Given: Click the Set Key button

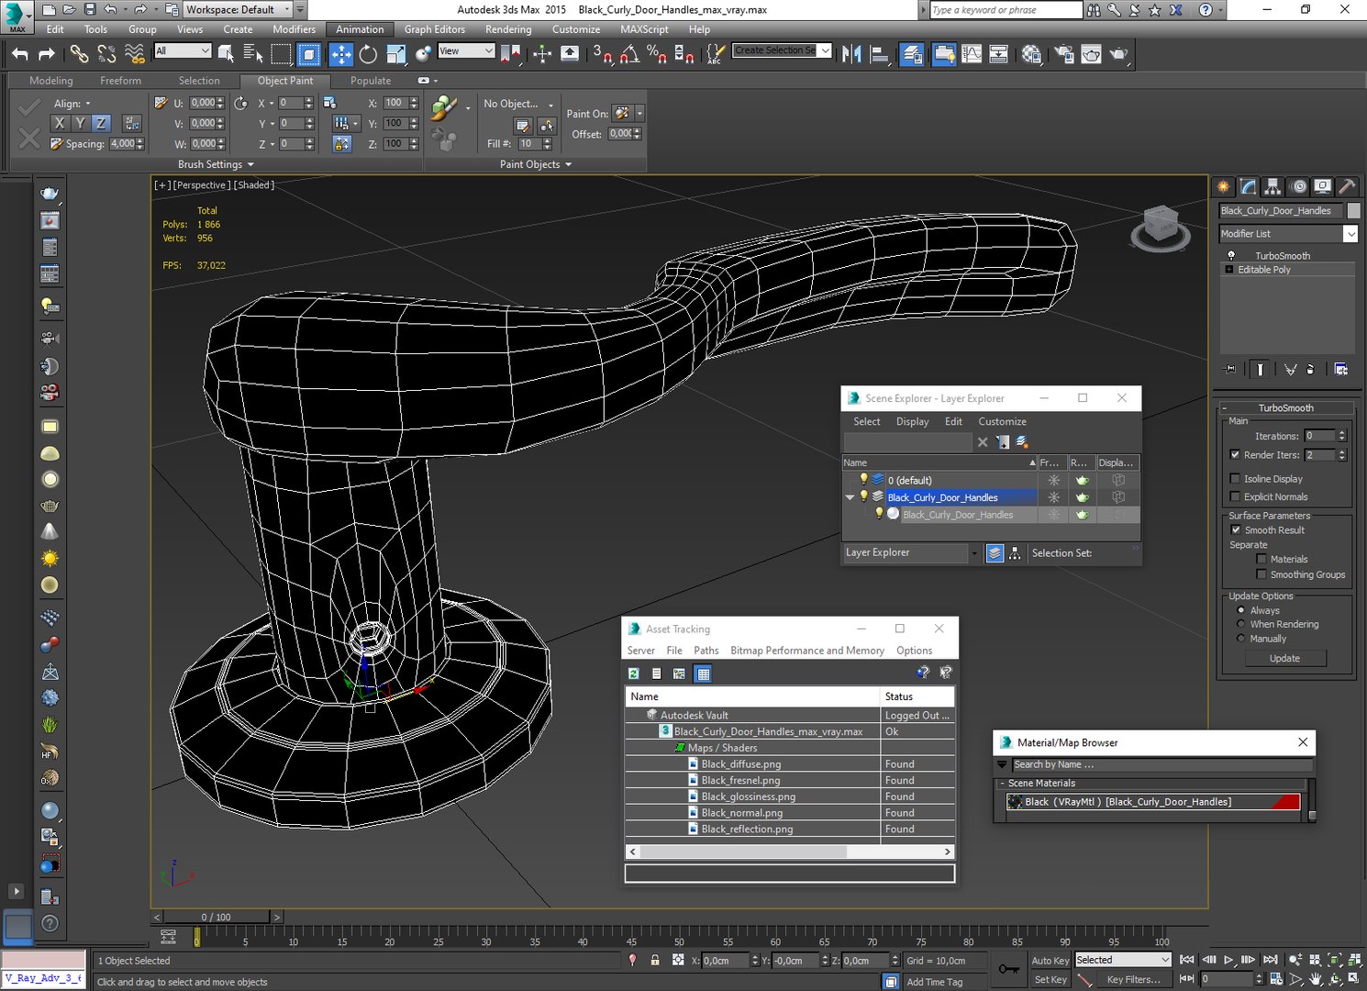Looking at the screenshot, I should (1050, 980).
